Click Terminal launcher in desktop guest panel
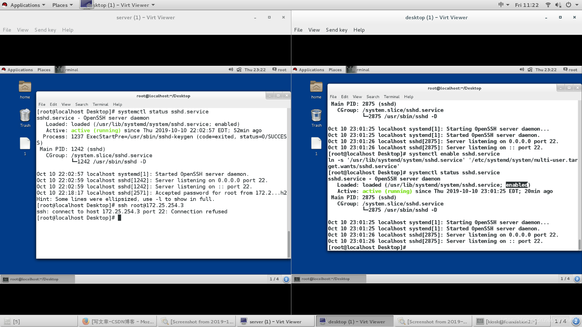The width and height of the screenshot is (582, 327). coord(358,70)
